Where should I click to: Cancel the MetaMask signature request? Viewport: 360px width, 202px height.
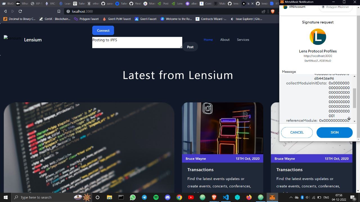pos(297,132)
